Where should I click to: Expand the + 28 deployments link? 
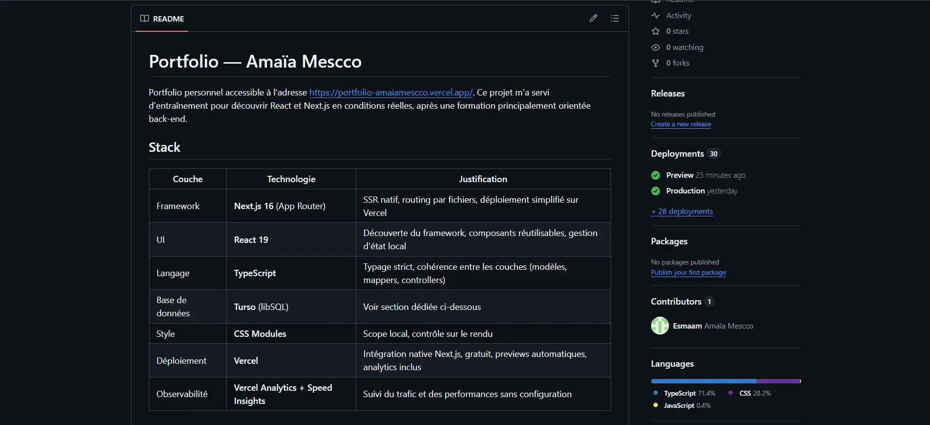coord(682,212)
